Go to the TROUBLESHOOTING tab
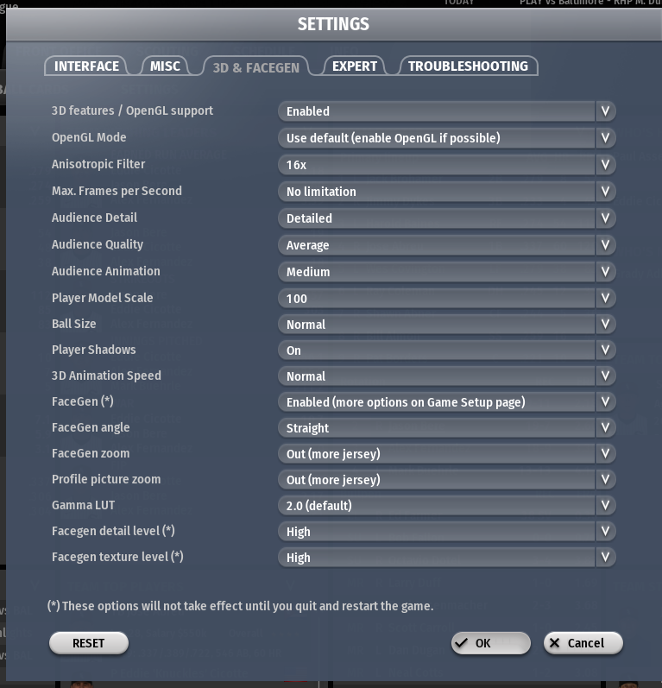This screenshot has width=662, height=688. pos(468,66)
